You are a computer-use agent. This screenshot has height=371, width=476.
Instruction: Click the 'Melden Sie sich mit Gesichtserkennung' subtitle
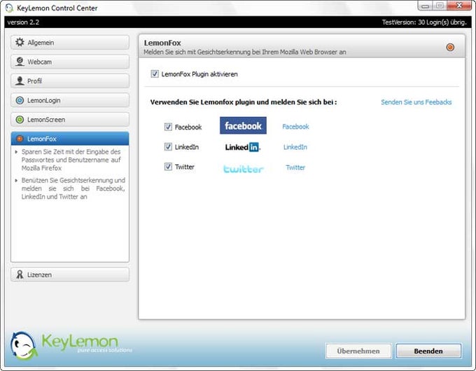(x=245, y=52)
